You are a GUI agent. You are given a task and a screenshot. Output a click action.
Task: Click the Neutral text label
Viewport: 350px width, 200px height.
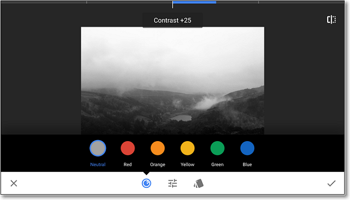[98, 164]
